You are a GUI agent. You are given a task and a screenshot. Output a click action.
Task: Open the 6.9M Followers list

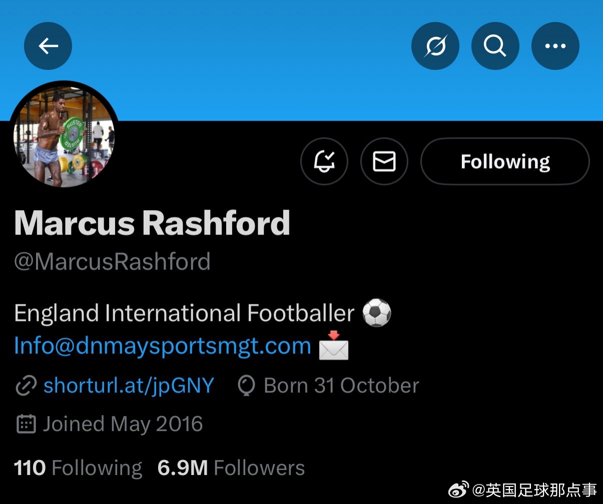231,468
